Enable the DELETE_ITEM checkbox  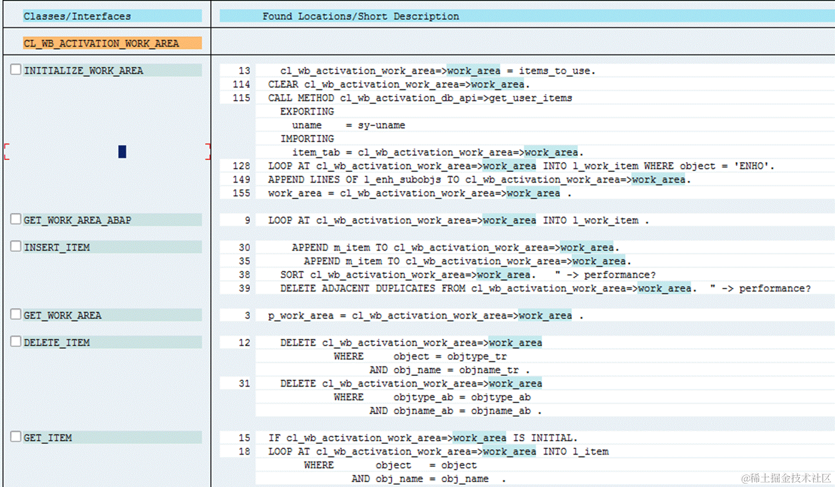(16, 342)
